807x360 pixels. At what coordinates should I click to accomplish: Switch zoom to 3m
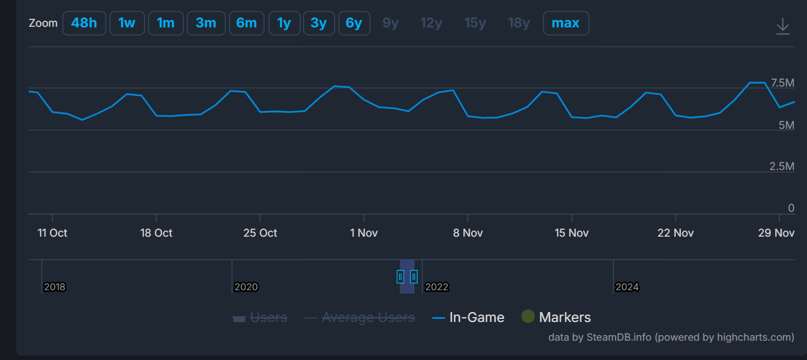206,23
